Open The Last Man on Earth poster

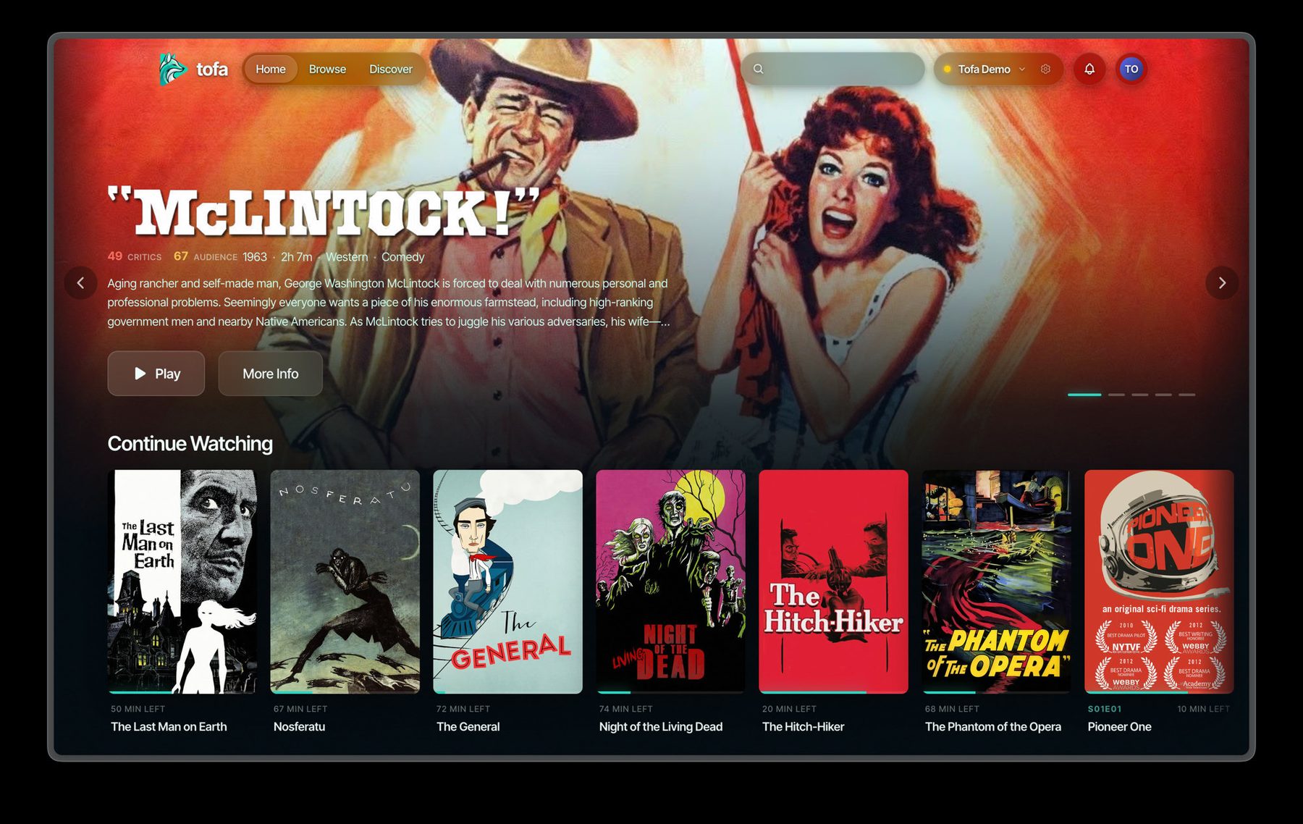pos(182,581)
